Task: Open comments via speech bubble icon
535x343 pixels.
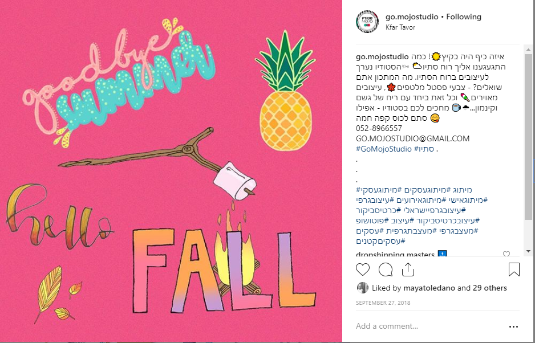Action: coord(386,269)
